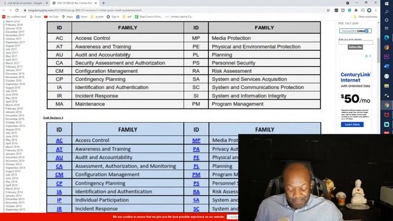Open the Chrome three-dot menu

[376, 10]
